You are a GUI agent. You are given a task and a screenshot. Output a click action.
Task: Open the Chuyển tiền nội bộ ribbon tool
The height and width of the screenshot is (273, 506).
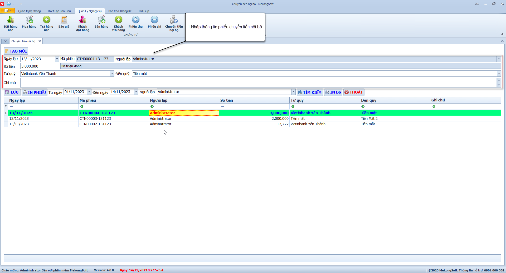pos(174,23)
